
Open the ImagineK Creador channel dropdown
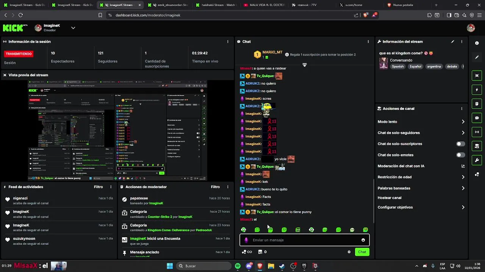[73, 28]
